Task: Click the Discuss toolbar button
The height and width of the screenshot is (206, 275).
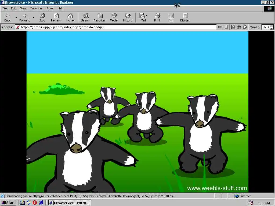Action: click(185, 17)
